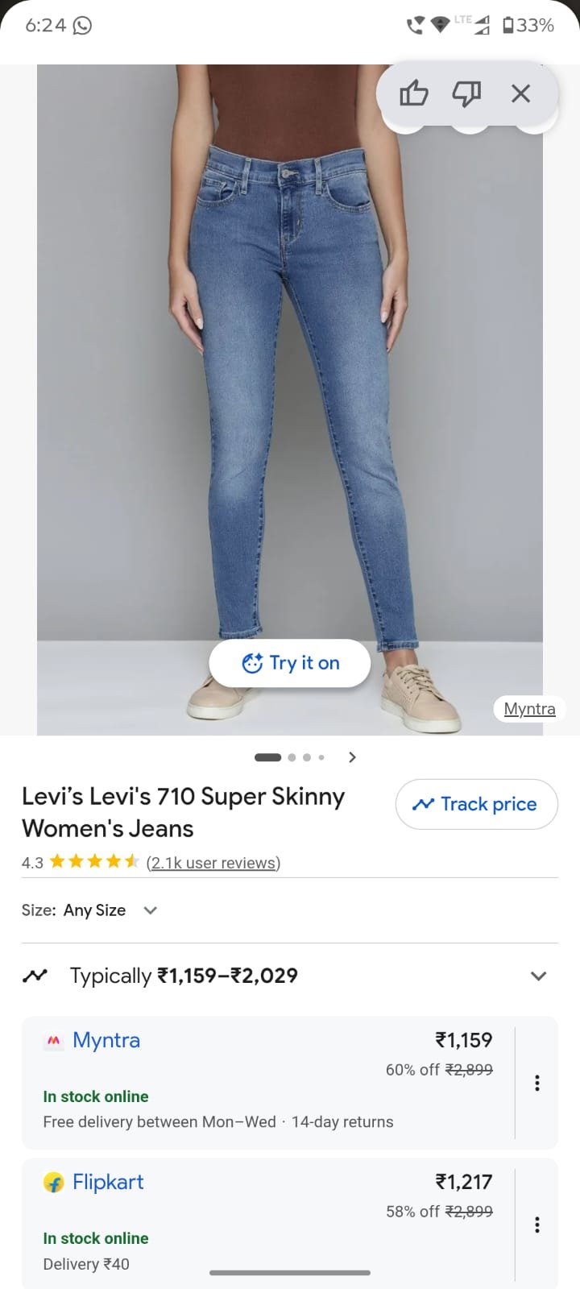Tap the Flipkart logo icon
Viewport: 580px width, 1289px height.
tap(53, 1183)
